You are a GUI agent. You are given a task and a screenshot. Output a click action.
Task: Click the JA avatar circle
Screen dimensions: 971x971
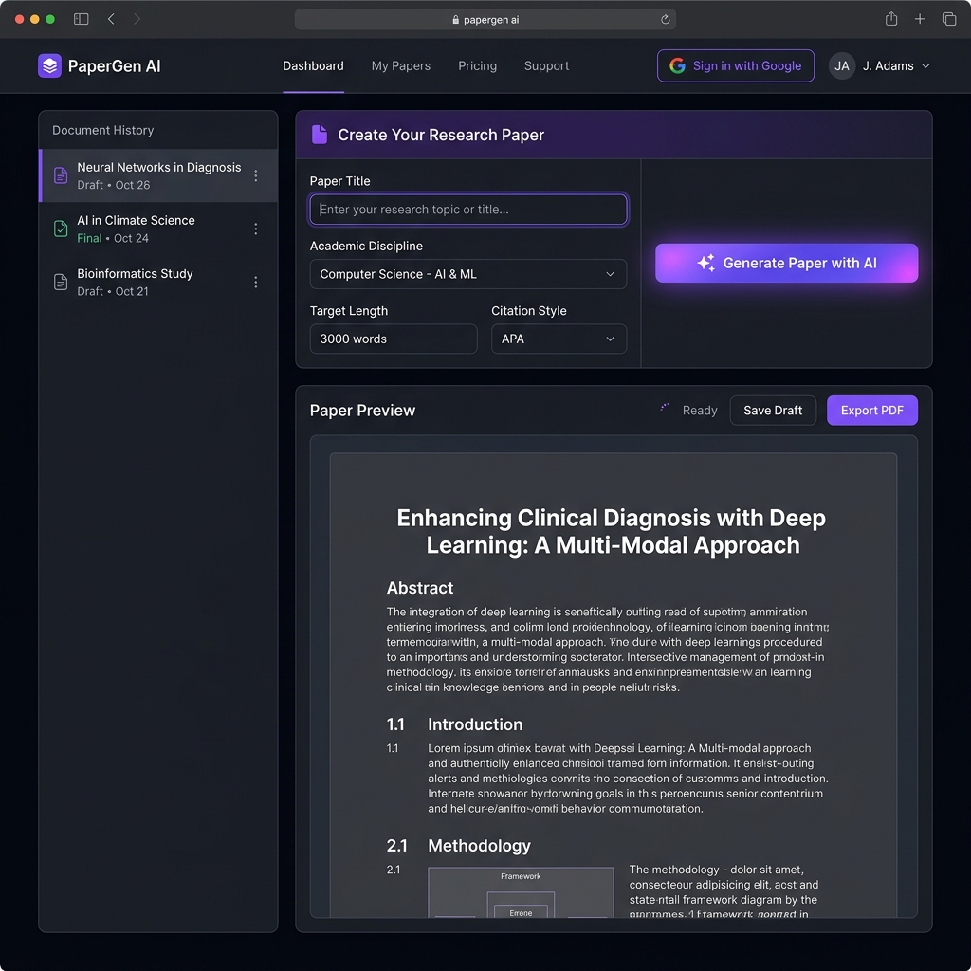[842, 65]
